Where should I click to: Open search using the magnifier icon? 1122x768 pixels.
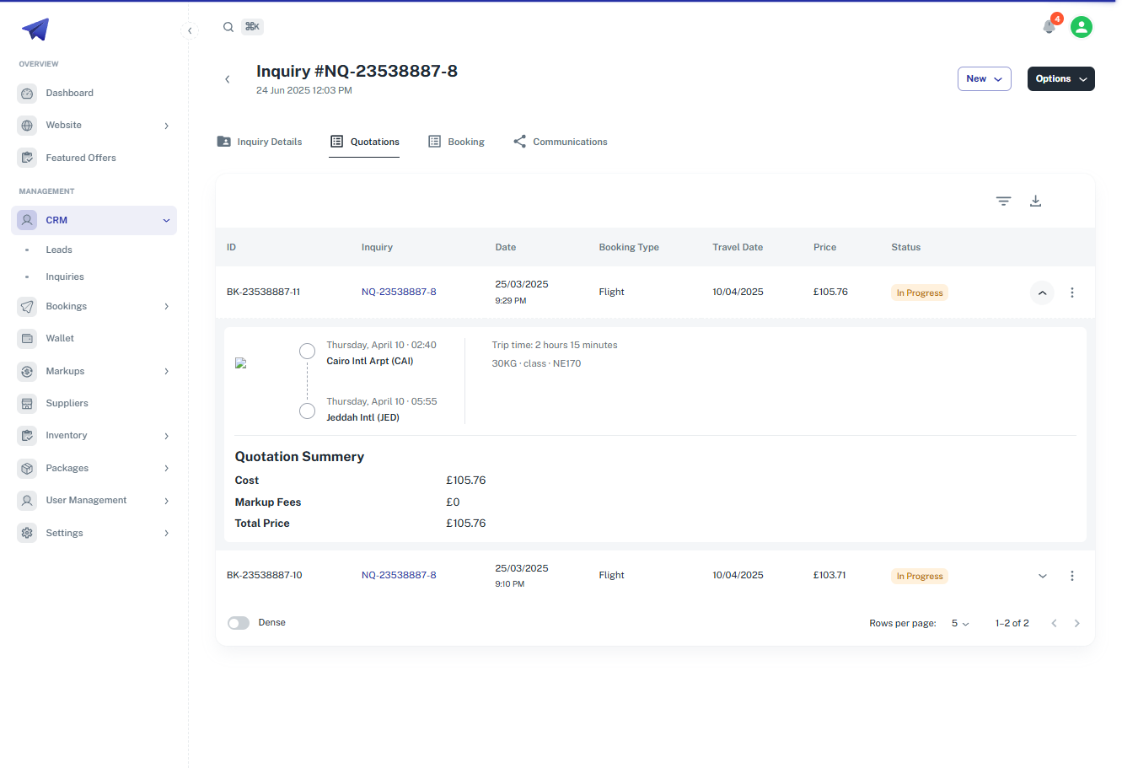tap(228, 27)
